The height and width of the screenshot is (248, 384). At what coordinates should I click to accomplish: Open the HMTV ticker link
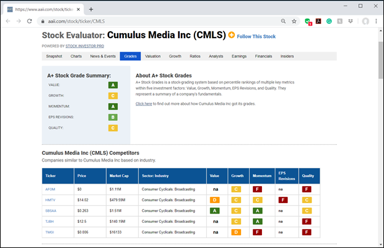(x=50, y=200)
